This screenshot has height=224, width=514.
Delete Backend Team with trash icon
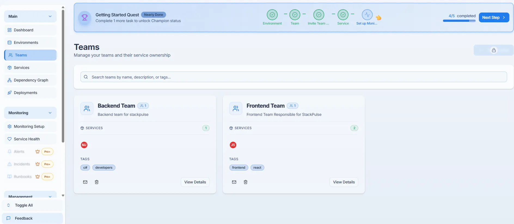pos(97,182)
